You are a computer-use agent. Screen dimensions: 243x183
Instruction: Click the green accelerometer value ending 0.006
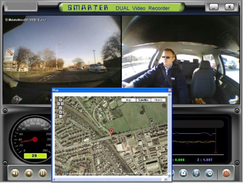pos(178,160)
